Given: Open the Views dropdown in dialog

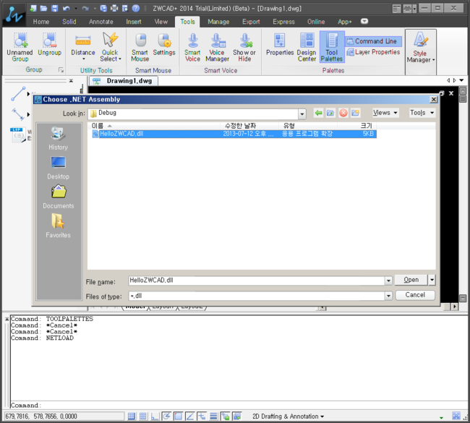Looking at the screenshot, I should pyautogui.click(x=385, y=113).
